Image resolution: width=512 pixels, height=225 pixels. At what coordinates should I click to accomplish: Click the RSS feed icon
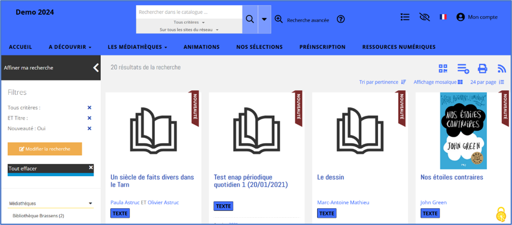coord(501,69)
